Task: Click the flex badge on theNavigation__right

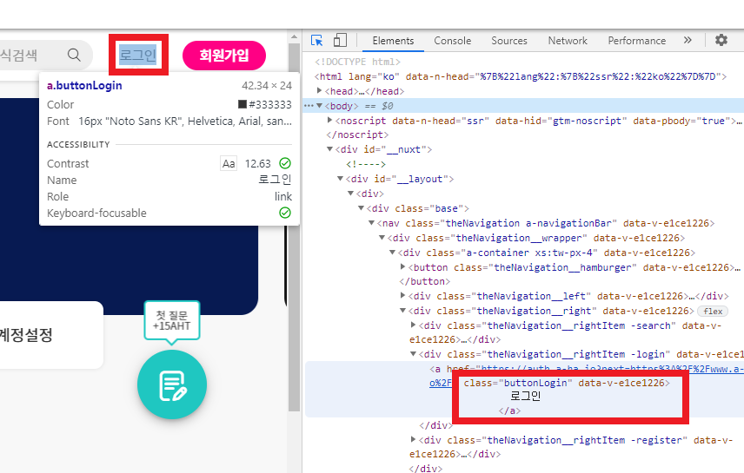Action: pos(713,312)
